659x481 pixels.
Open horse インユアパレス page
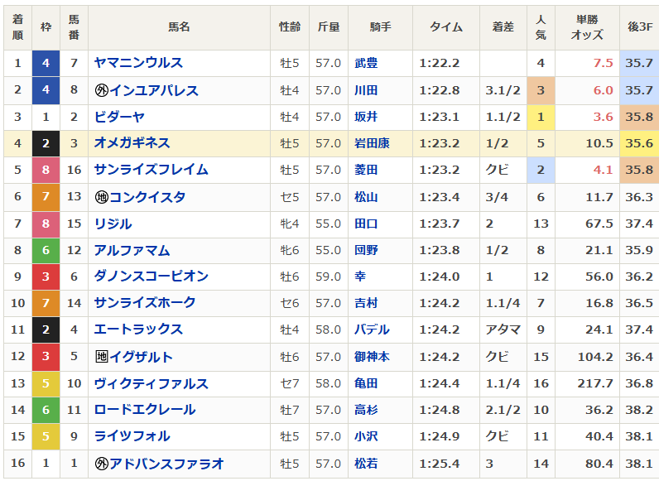click(x=154, y=90)
